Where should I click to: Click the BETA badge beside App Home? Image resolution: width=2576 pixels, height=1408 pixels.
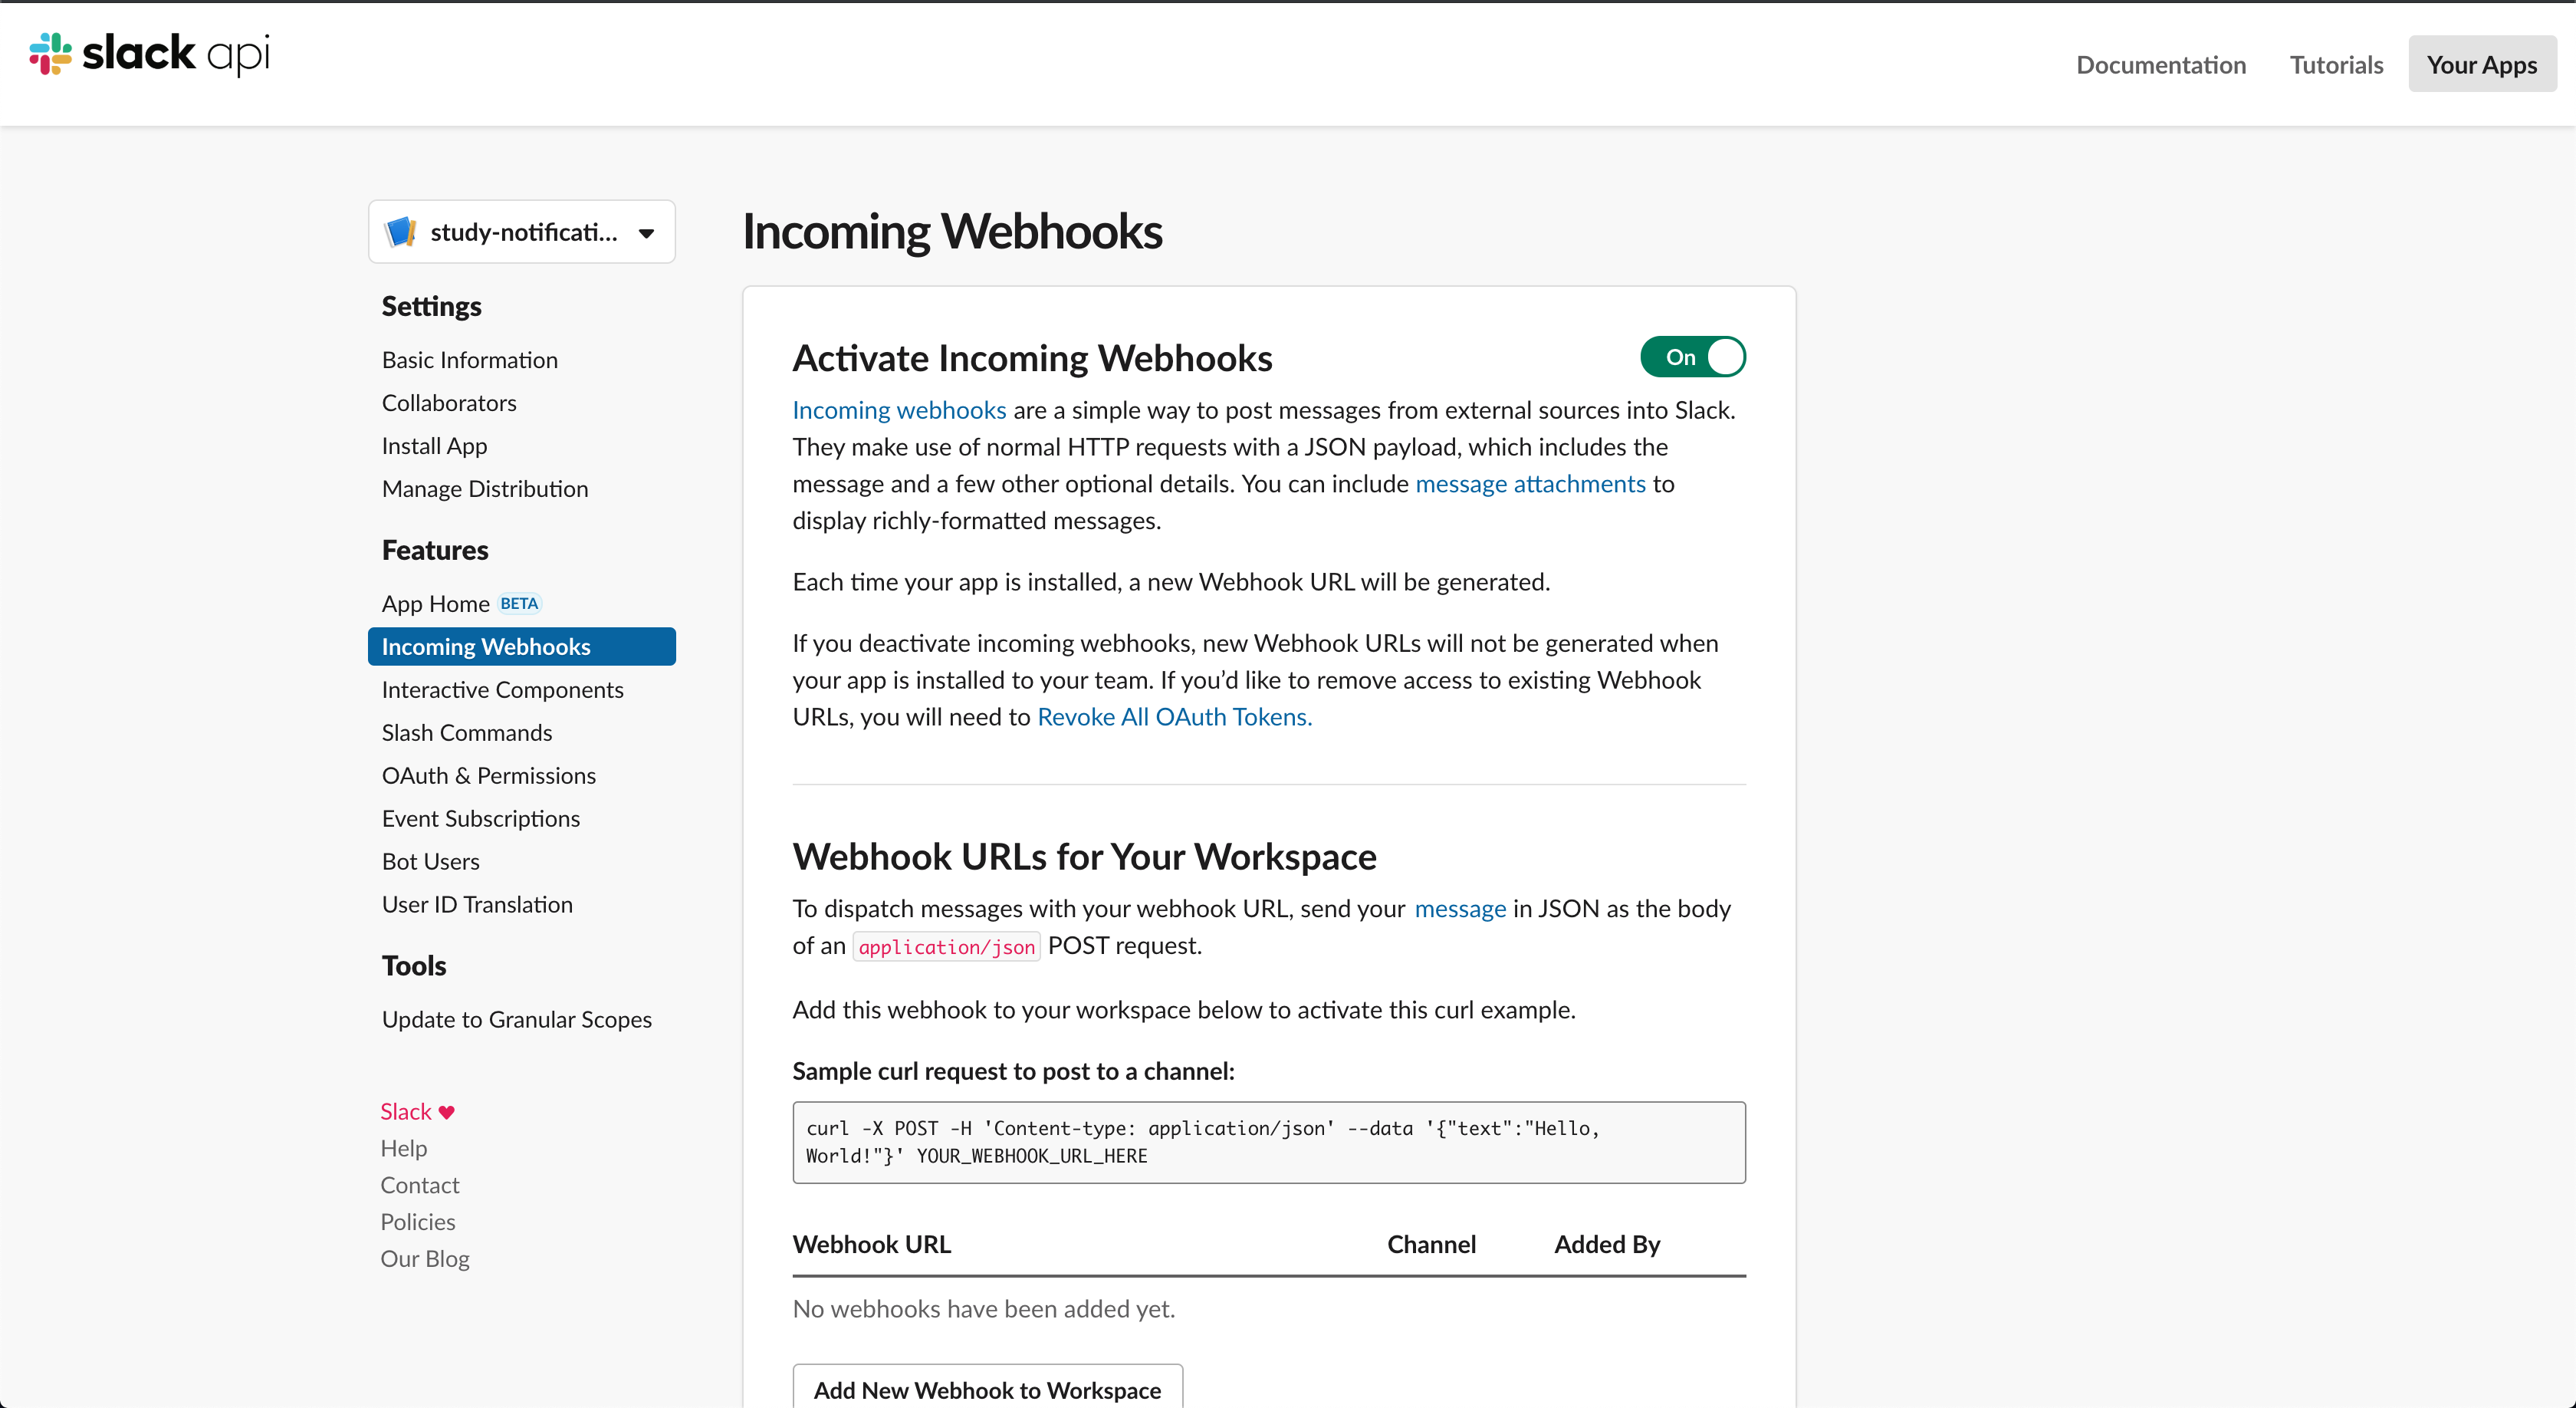(x=519, y=604)
